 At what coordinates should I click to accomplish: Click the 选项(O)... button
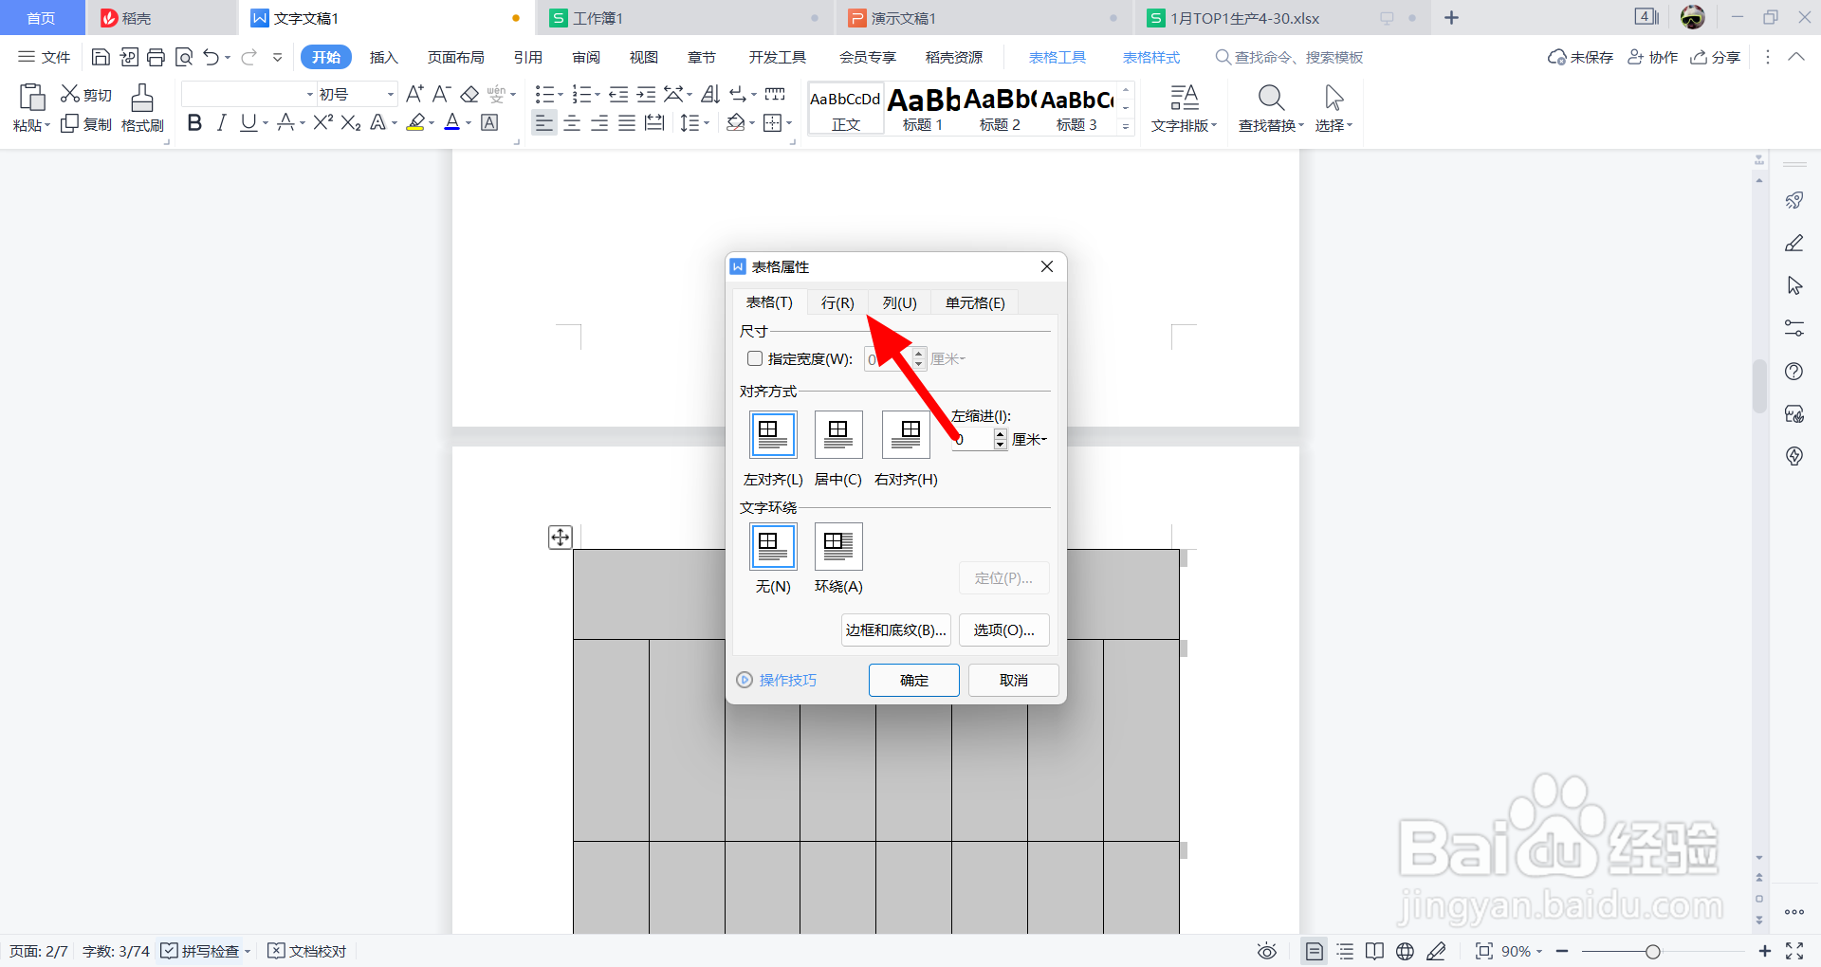(1003, 629)
